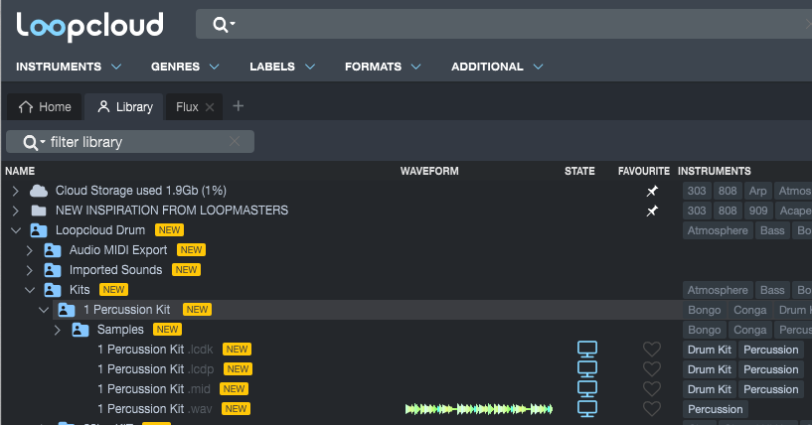Sort by the WAVEFORM column header
812x425 pixels.
(429, 171)
